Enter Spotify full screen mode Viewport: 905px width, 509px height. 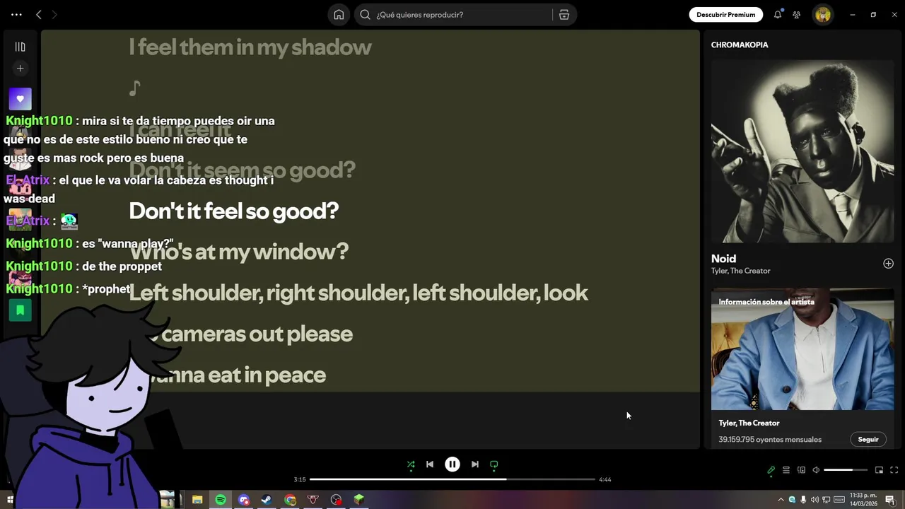pos(894,470)
